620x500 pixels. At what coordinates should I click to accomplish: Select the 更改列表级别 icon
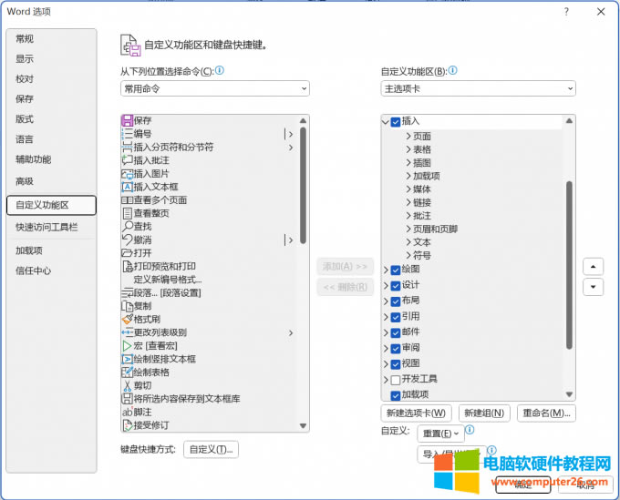(x=128, y=332)
